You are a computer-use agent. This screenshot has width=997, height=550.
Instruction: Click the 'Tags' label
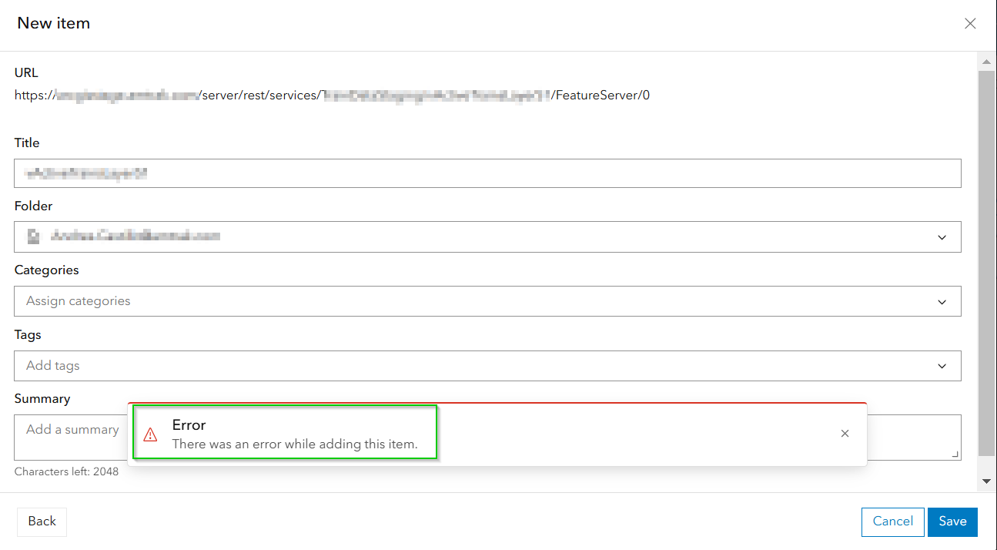[28, 335]
